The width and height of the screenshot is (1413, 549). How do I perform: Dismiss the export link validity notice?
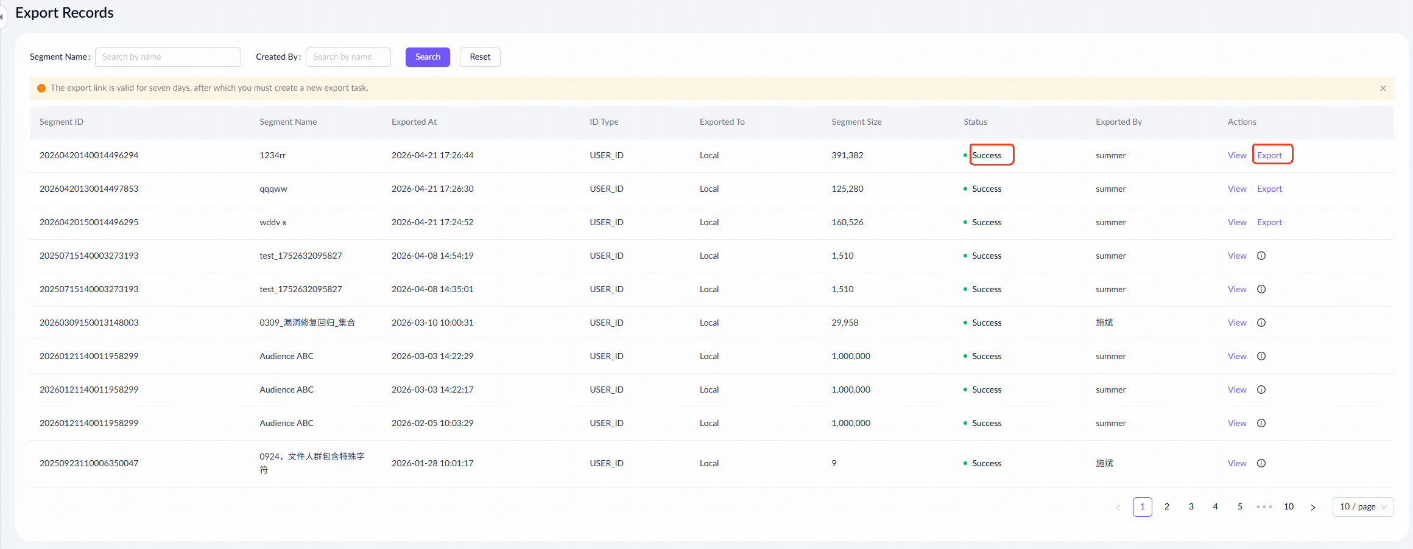(1383, 88)
